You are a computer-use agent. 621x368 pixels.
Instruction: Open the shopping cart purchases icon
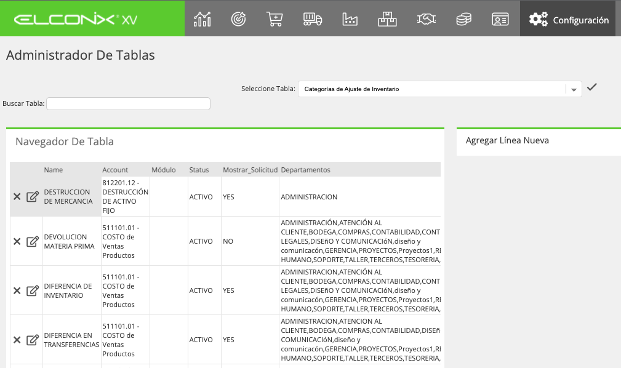pyautogui.click(x=274, y=19)
